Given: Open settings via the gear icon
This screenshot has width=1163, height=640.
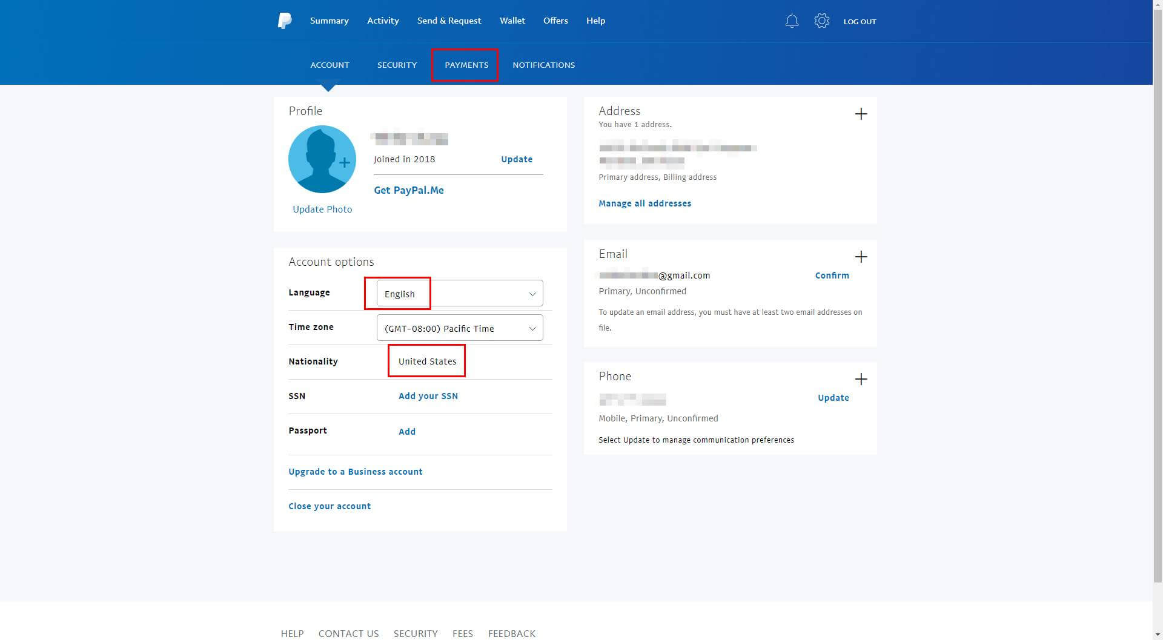Looking at the screenshot, I should coord(821,21).
